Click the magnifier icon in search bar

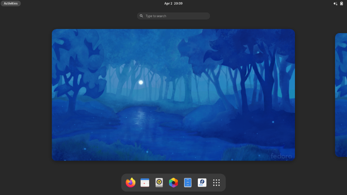coord(141,16)
